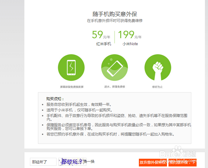Click the 小米Note label

130,44
